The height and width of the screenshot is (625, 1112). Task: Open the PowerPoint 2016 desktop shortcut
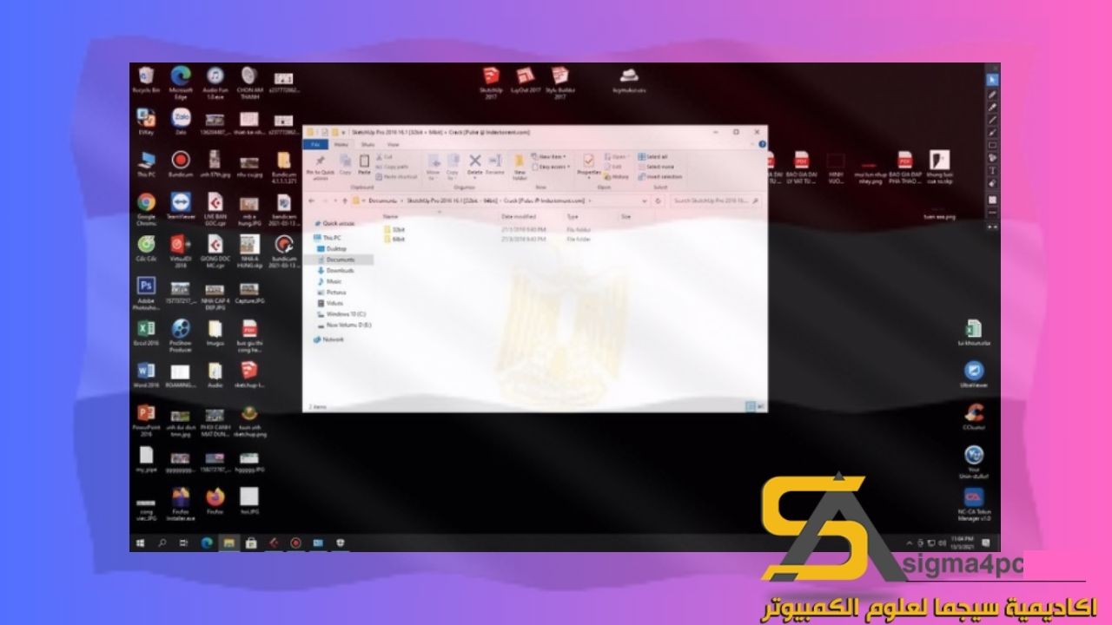click(146, 418)
